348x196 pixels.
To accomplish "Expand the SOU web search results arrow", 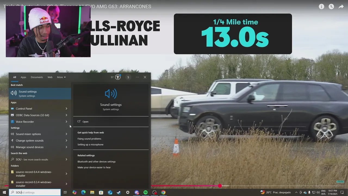I will (x=66, y=160).
